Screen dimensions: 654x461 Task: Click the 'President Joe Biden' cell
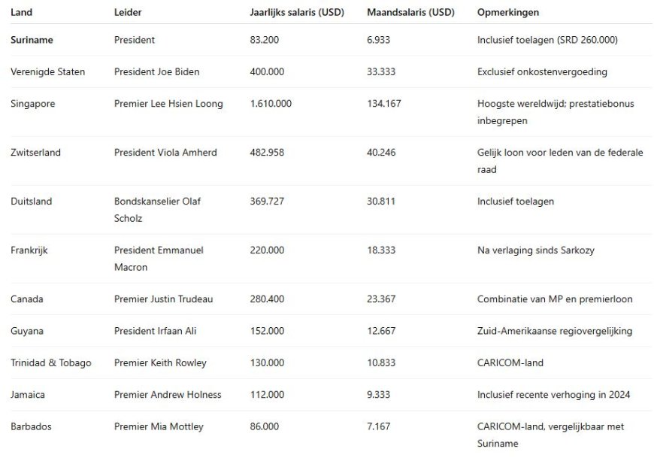(x=157, y=72)
